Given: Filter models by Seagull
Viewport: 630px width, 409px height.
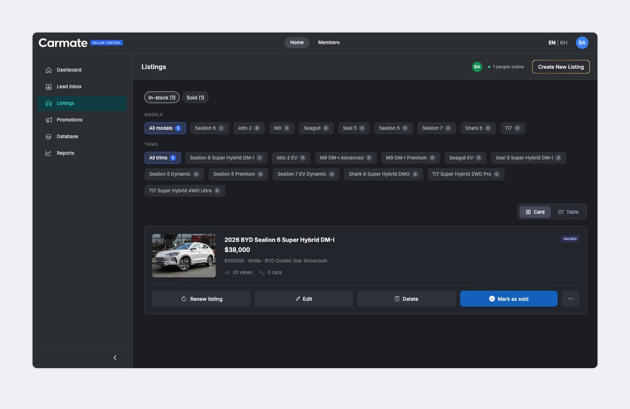Looking at the screenshot, I should [316, 128].
